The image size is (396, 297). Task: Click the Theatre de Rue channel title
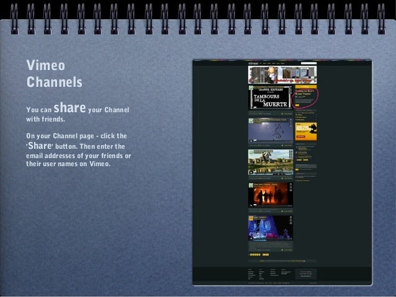(x=304, y=92)
